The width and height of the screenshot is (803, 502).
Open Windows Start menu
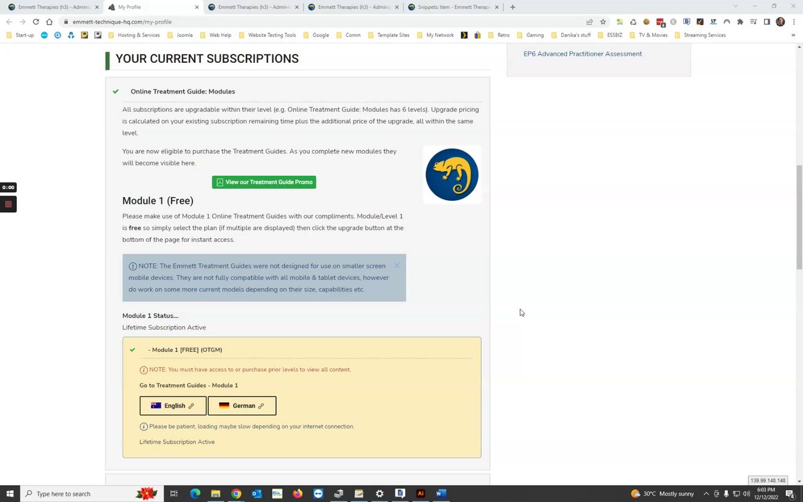coord(9,494)
